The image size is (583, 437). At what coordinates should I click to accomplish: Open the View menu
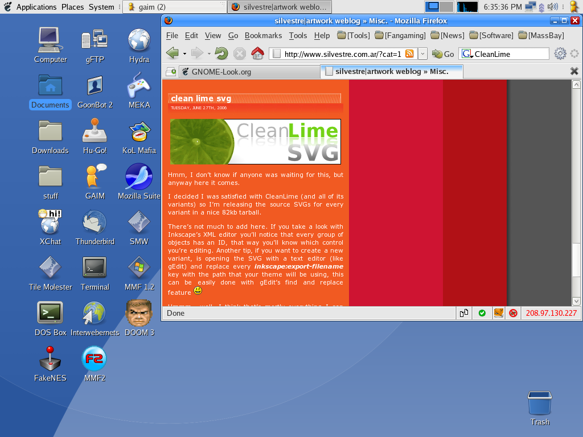213,35
